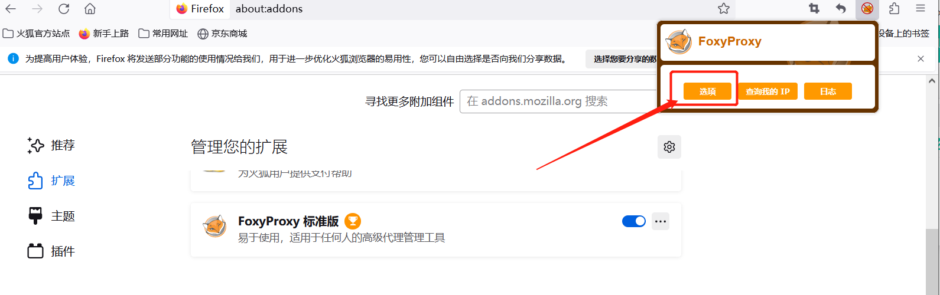Image resolution: width=940 pixels, height=295 pixels.
Task: Switch to the 主题 themes section
Action: [51, 216]
